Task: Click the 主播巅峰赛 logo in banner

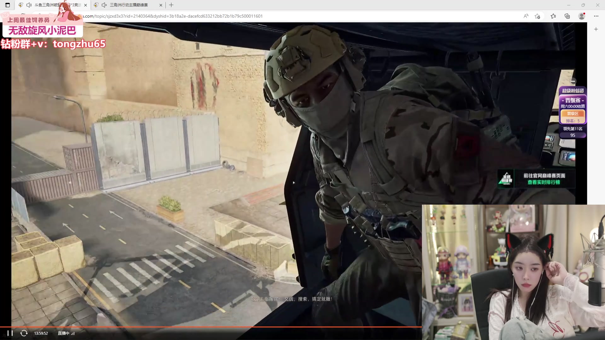Action: [506, 179]
